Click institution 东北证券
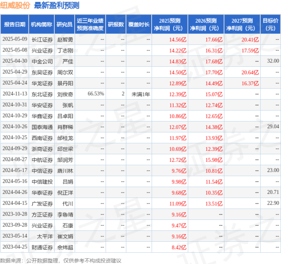The height and width of the screenshot is (264, 281). pos(42,94)
